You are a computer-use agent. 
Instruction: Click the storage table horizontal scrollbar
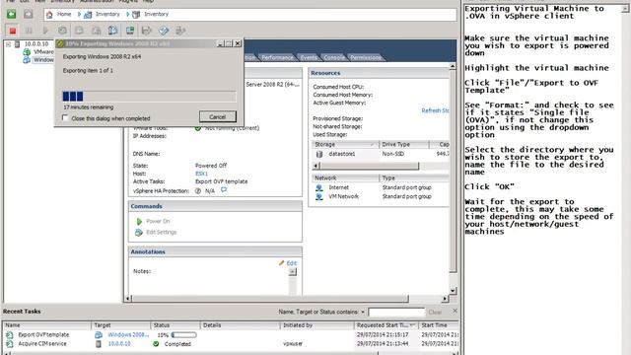369,166
